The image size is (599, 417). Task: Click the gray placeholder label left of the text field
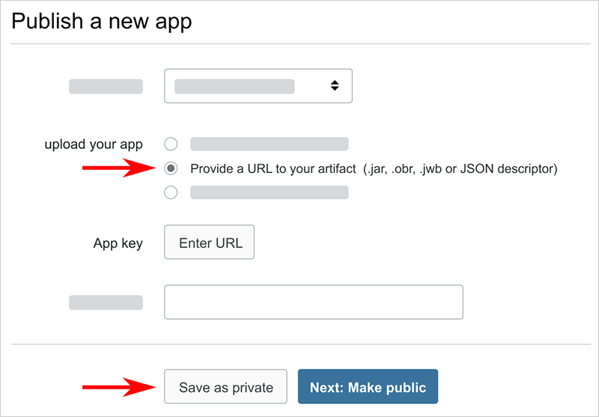[106, 302]
